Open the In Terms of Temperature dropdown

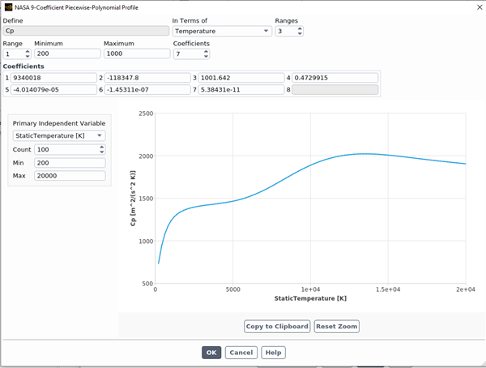pos(221,31)
